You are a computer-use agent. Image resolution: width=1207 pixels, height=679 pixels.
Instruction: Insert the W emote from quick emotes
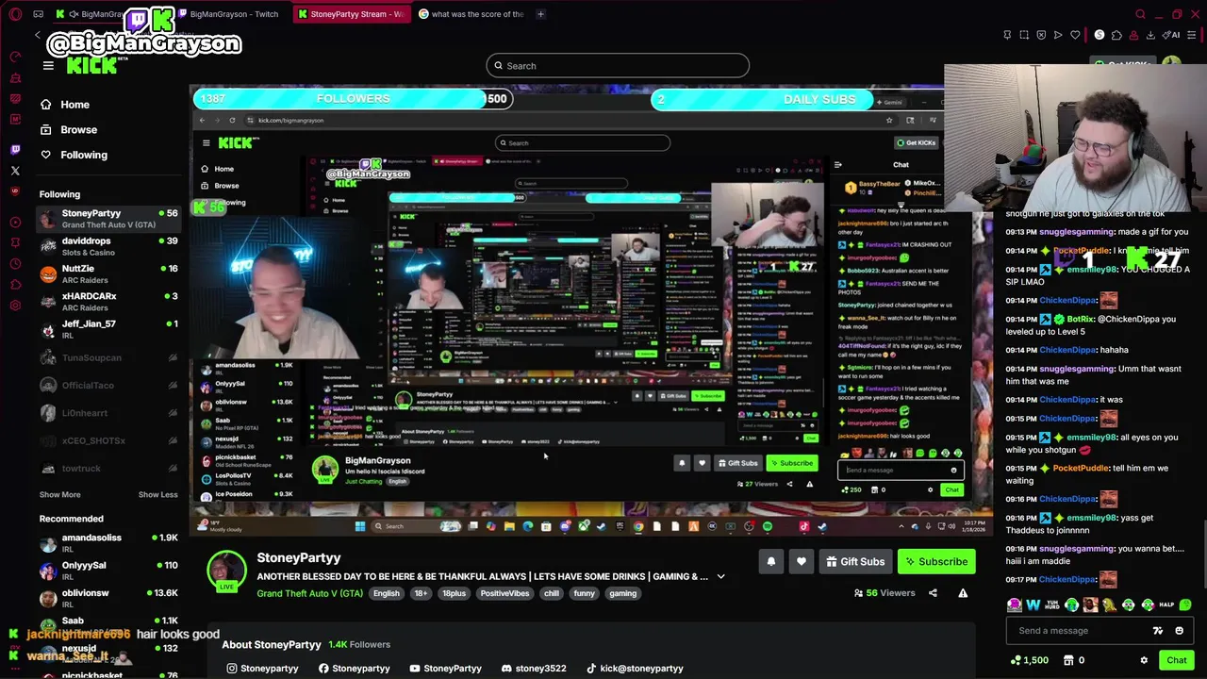click(x=1033, y=604)
